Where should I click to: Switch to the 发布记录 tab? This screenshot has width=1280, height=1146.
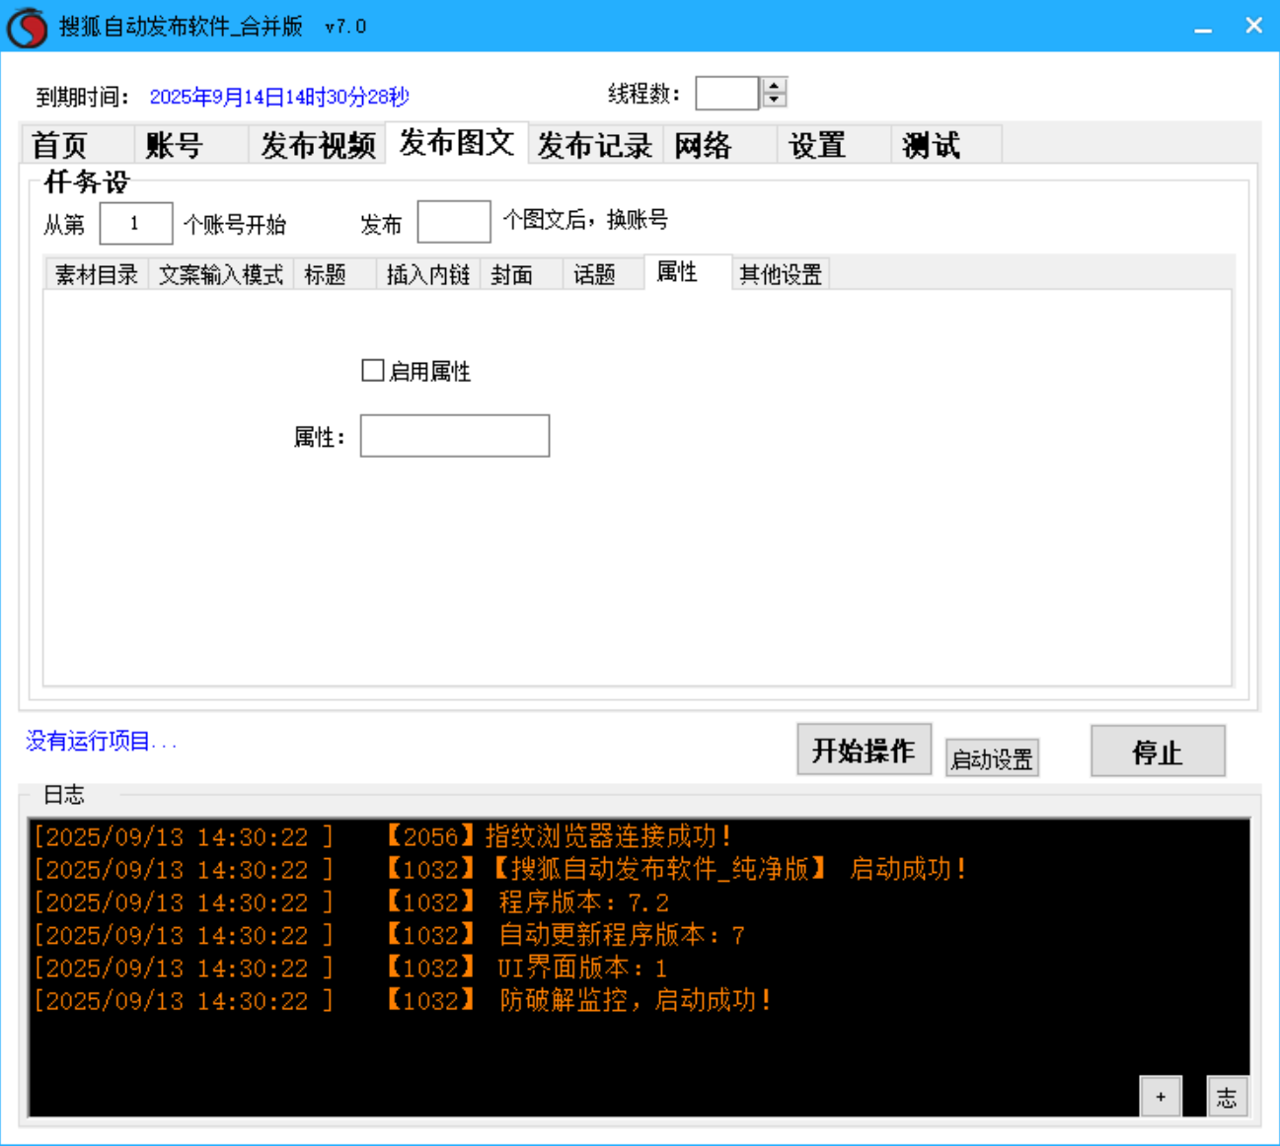tap(593, 144)
